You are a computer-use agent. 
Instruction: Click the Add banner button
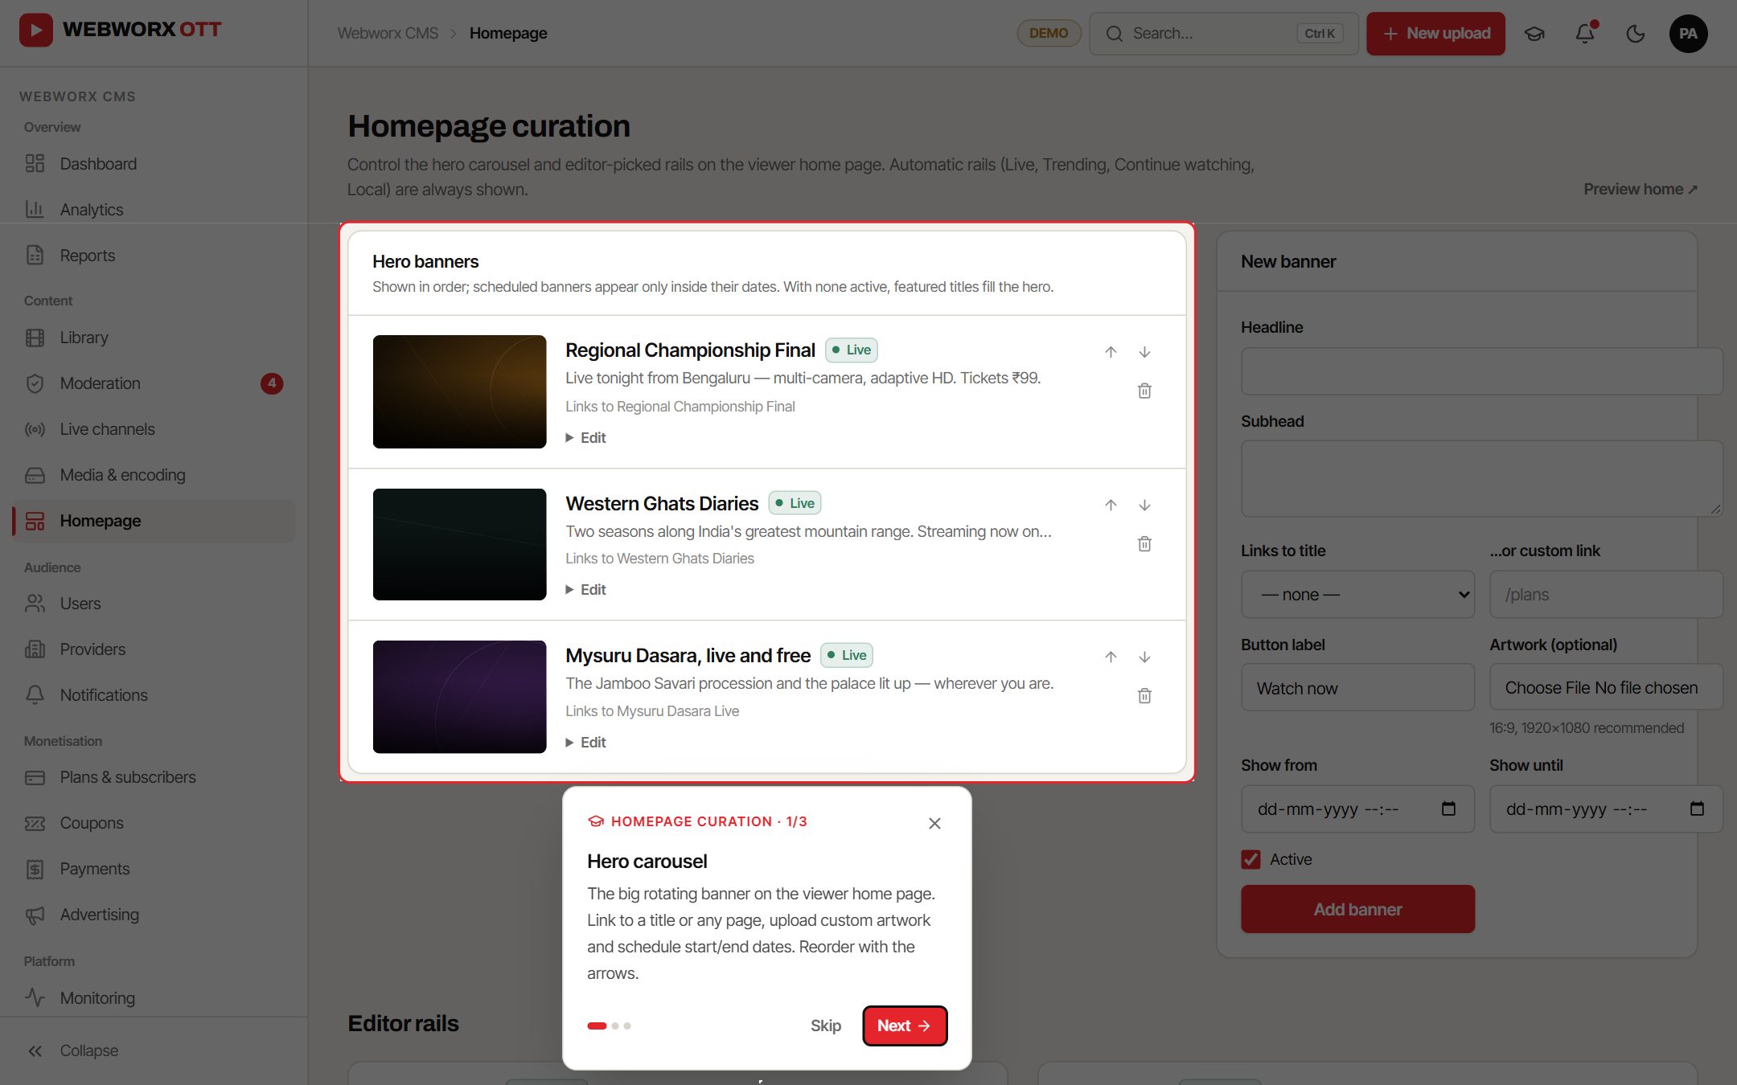pyautogui.click(x=1357, y=909)
